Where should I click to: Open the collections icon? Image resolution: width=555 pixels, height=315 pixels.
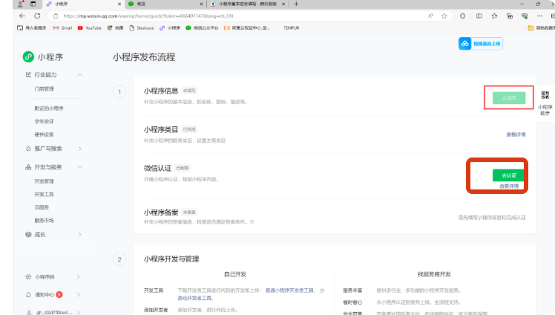[x=510, y=16]
